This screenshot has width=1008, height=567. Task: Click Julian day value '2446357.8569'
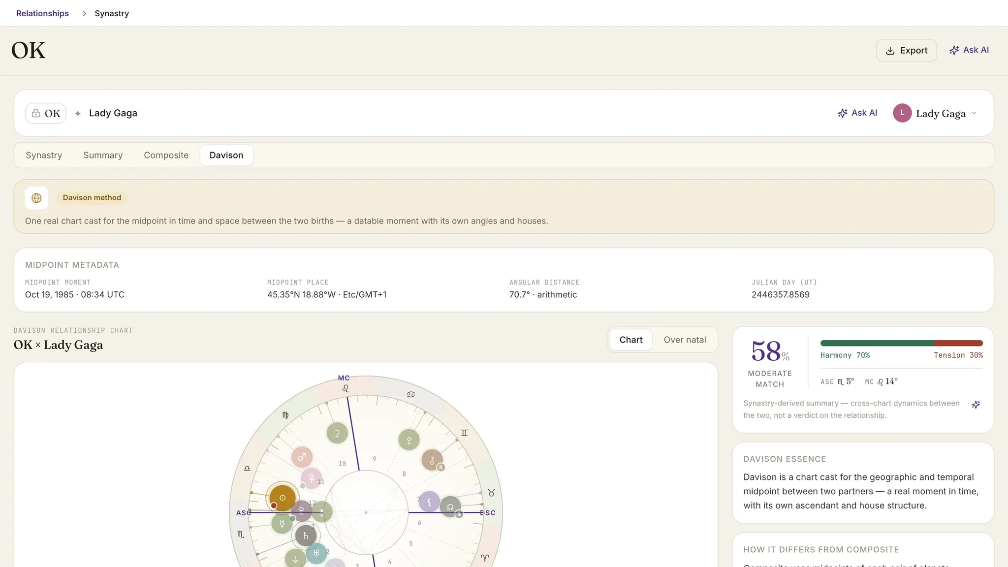(780, 294)
